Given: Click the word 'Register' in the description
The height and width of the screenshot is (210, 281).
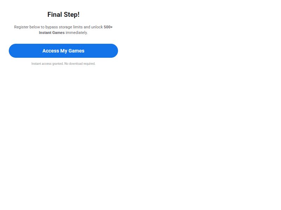Looking at the screenshot, I should tap(21, 27).
